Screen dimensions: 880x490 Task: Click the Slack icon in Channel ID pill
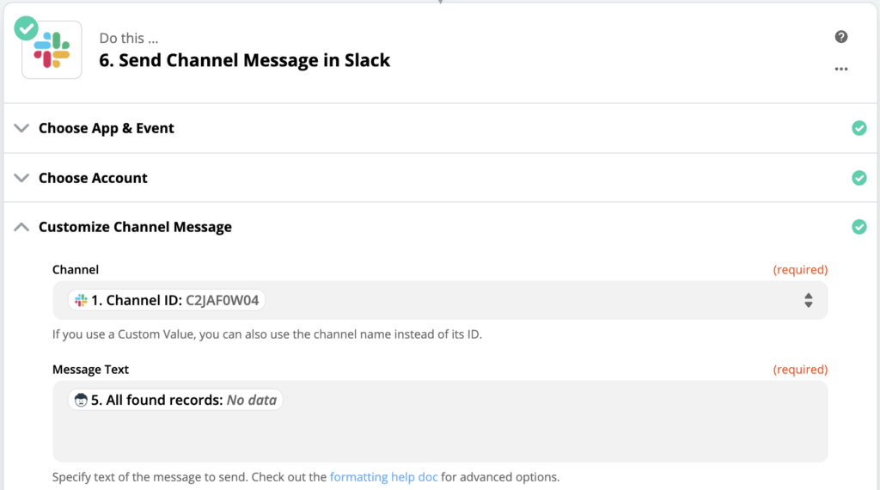tap(81, 300)
